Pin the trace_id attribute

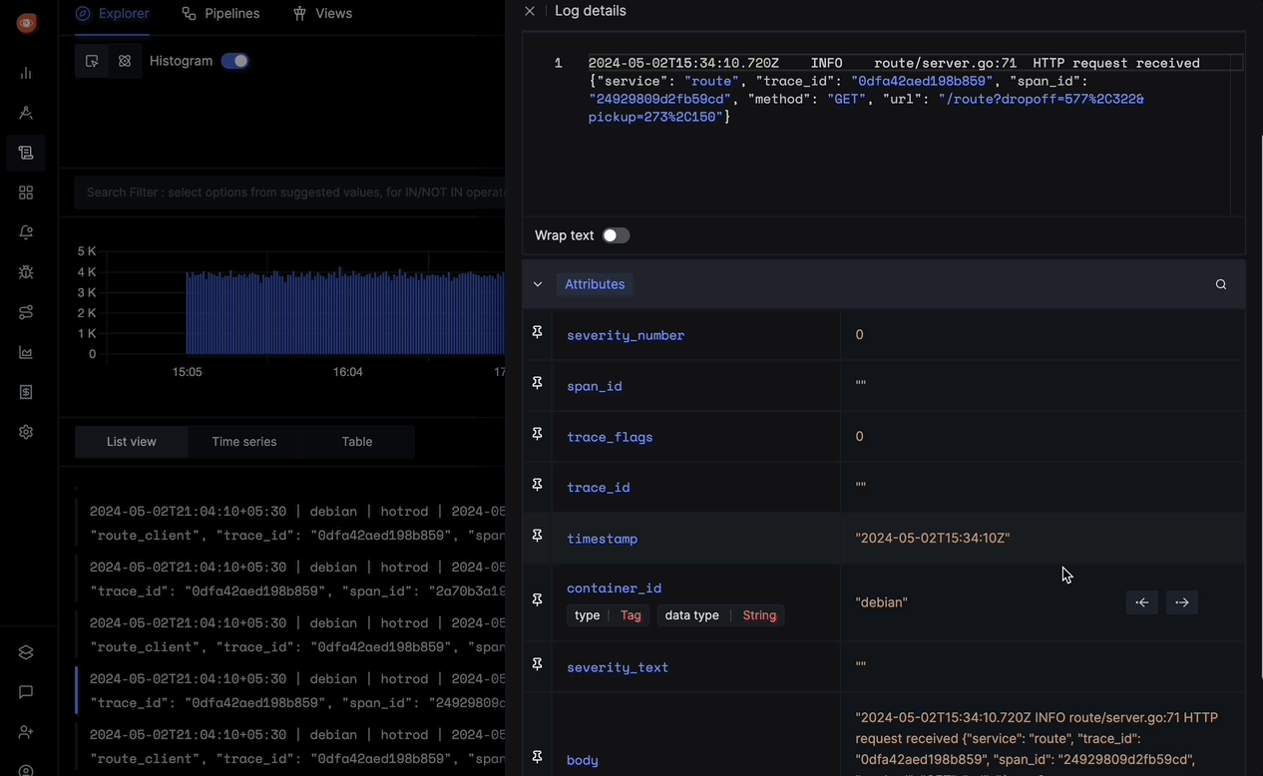538,485
